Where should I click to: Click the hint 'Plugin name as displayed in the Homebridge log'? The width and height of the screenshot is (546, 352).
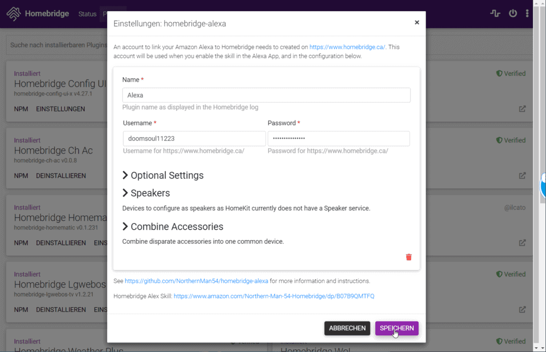click(190, 107)
